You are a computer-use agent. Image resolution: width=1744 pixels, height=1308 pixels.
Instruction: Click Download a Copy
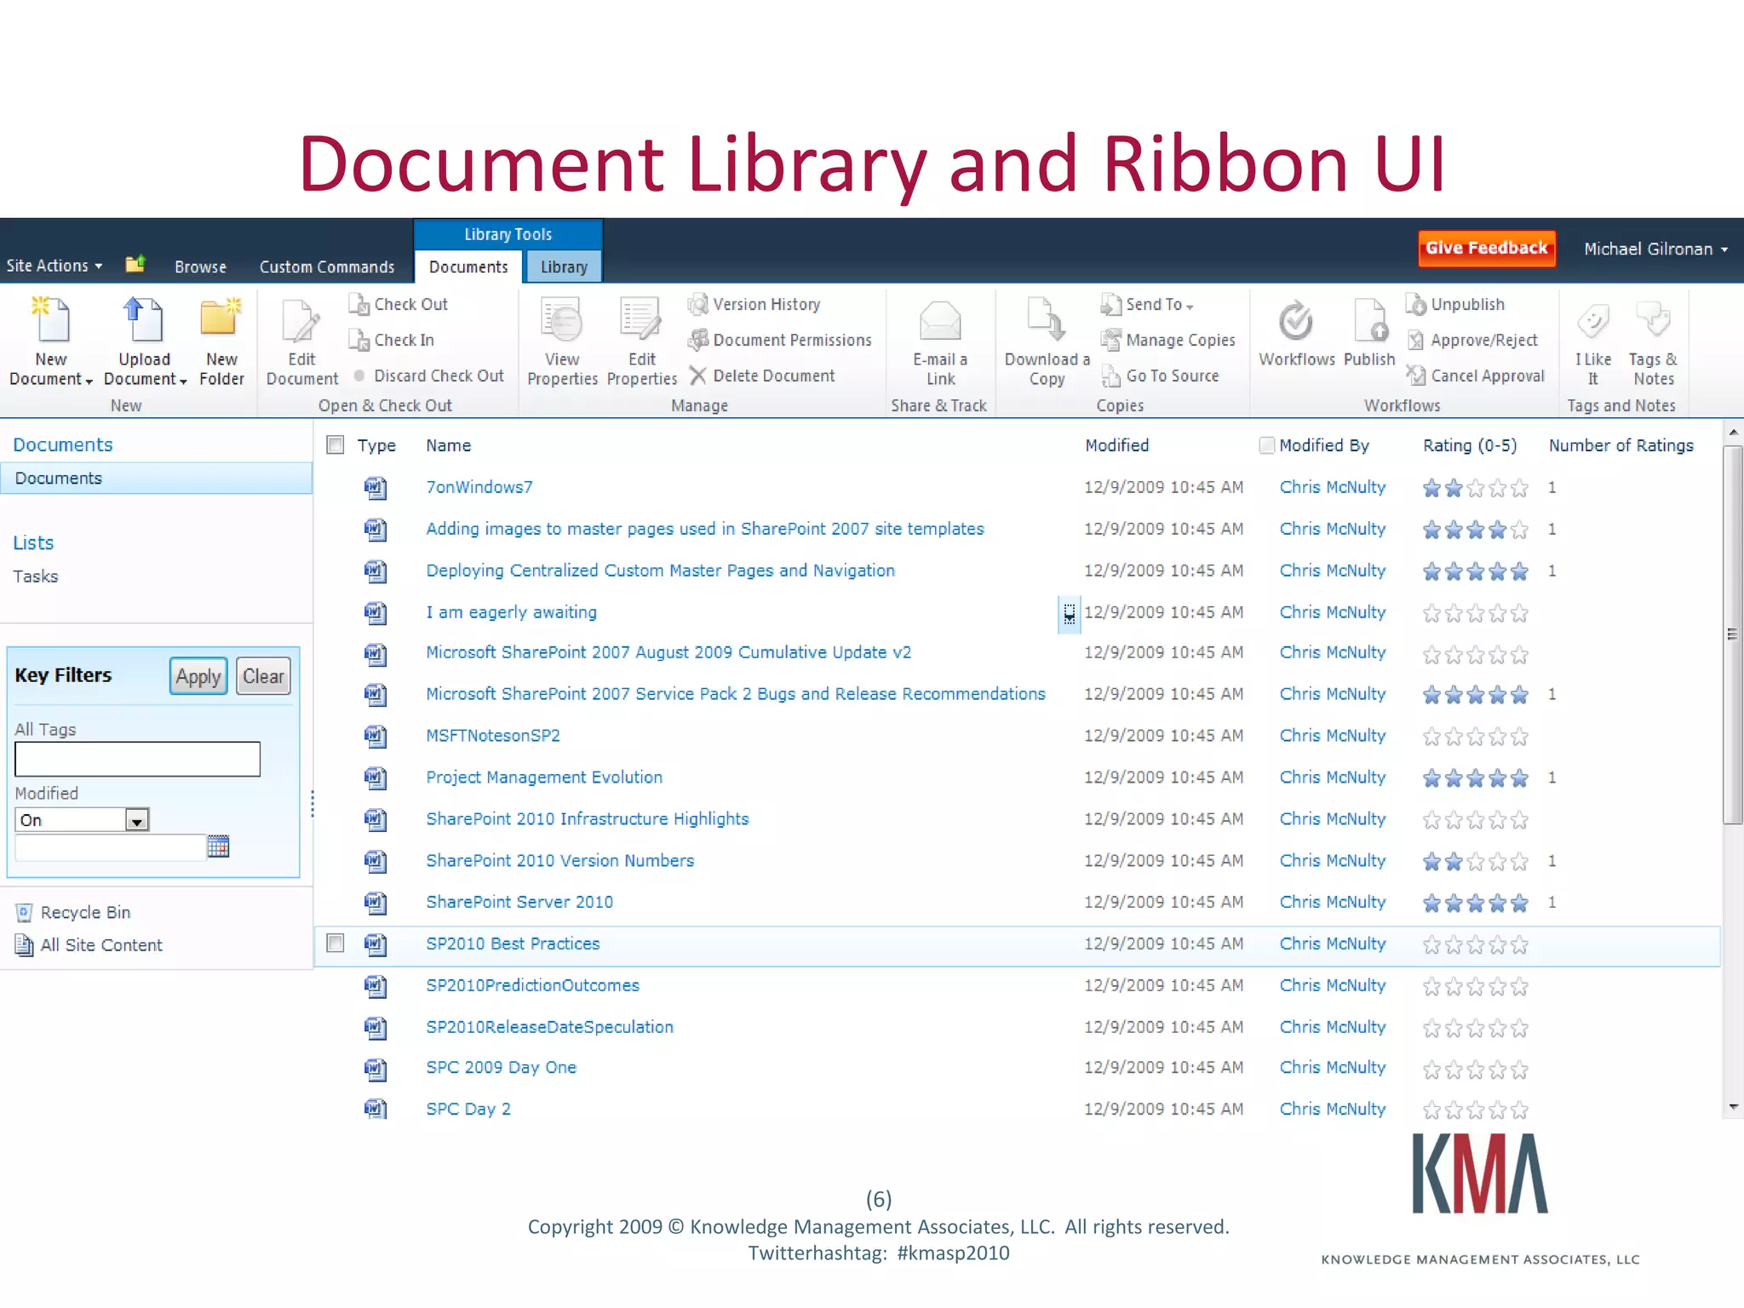pyautogui.click(x=1047, y=342)
